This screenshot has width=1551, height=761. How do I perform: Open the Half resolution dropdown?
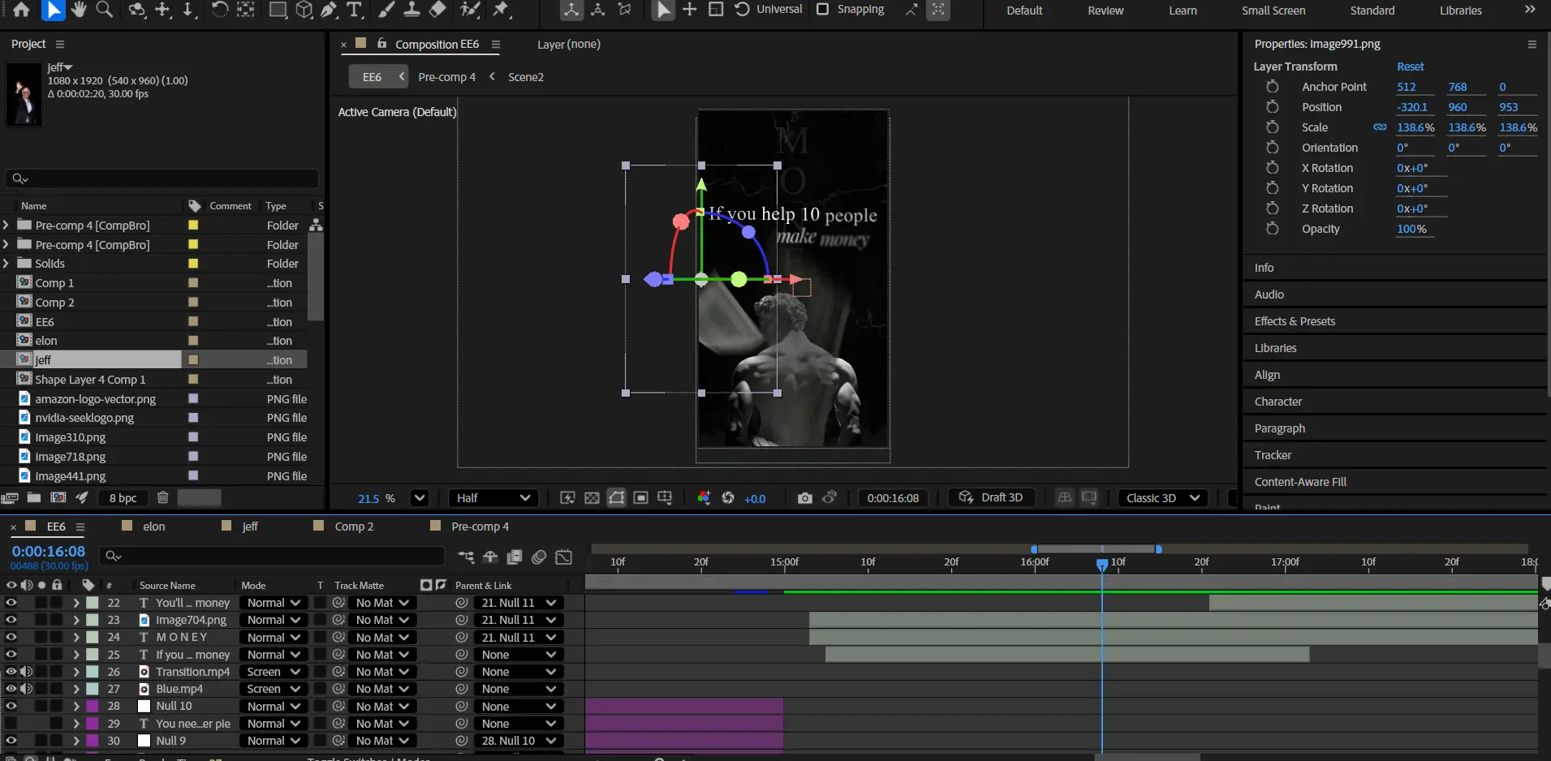tap(493, 498)
